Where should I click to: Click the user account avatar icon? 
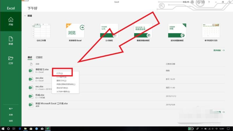click(x=193, y=2)
